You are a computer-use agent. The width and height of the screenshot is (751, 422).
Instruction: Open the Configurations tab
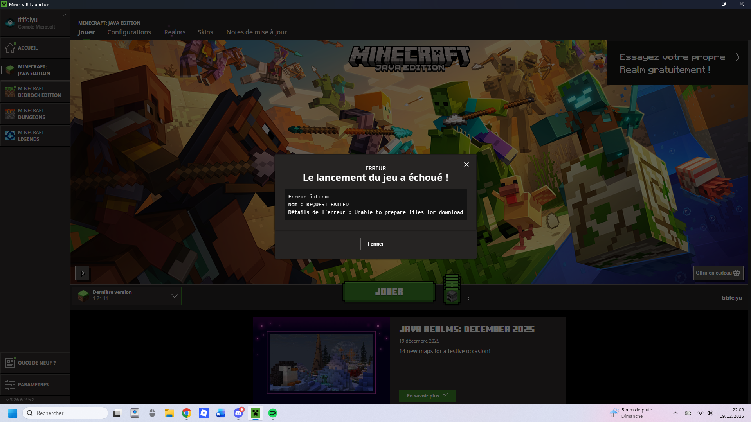[129, 32]
